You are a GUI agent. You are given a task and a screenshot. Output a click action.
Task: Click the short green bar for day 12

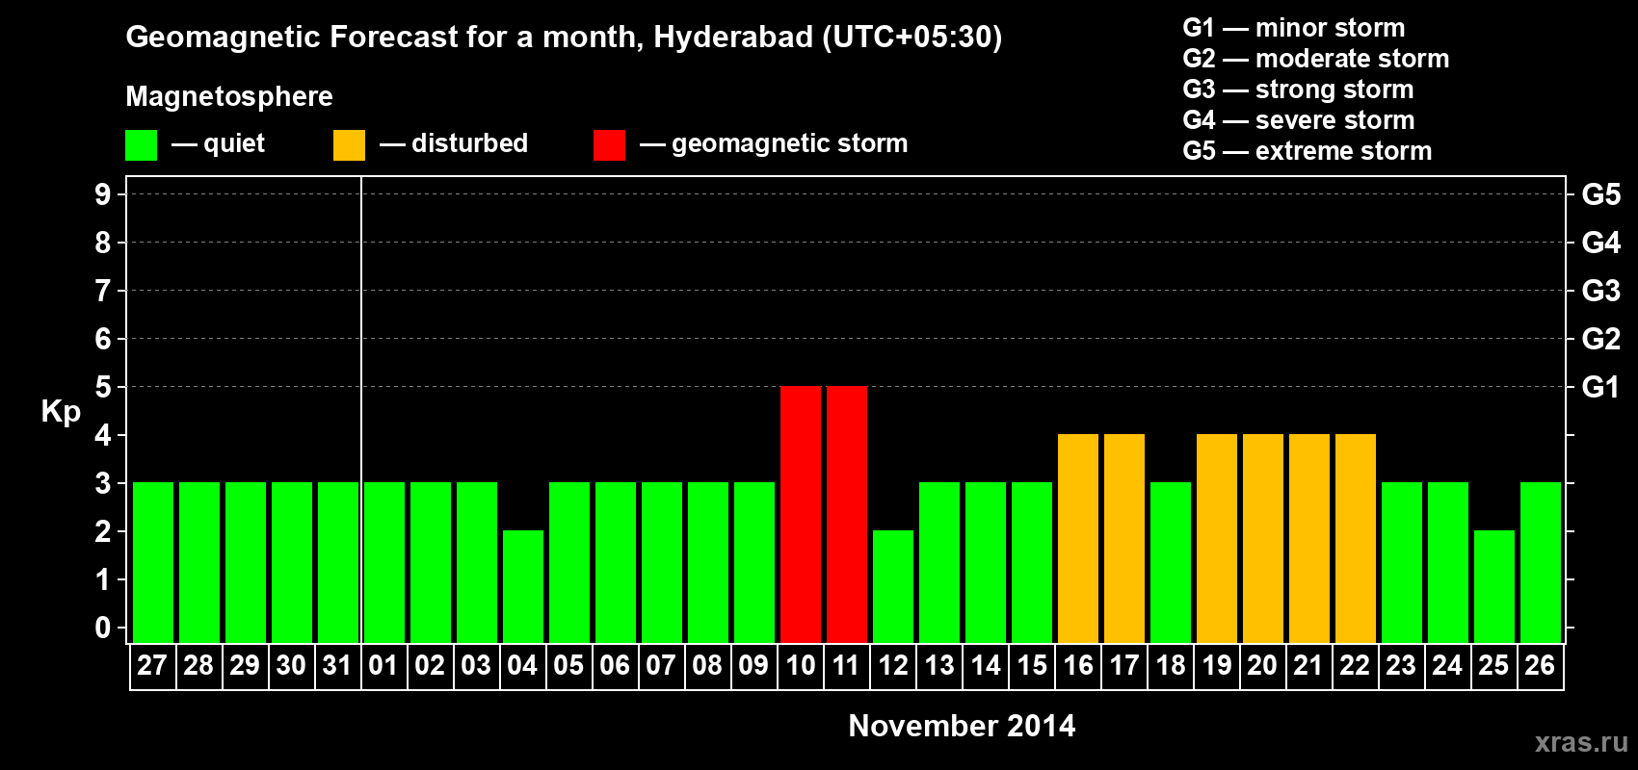(x=893, y=586)
